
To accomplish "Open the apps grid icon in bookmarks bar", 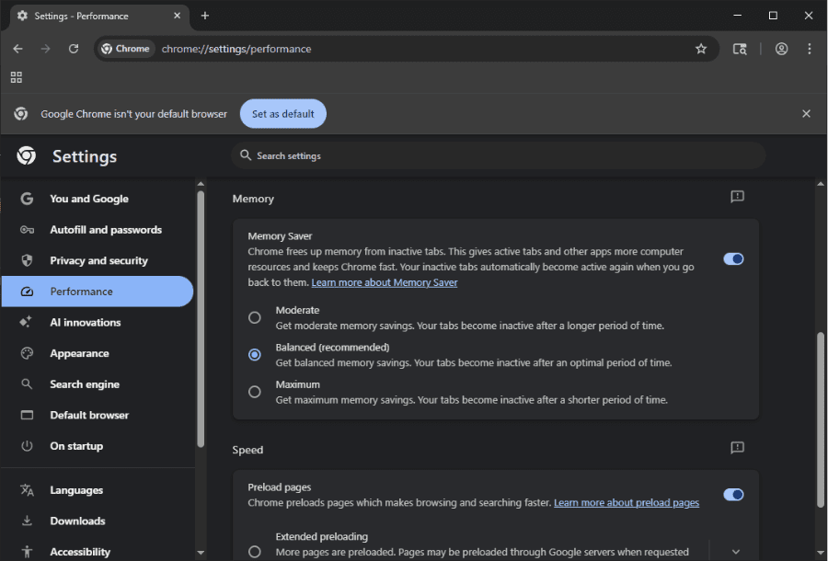I will pos(17,77).
